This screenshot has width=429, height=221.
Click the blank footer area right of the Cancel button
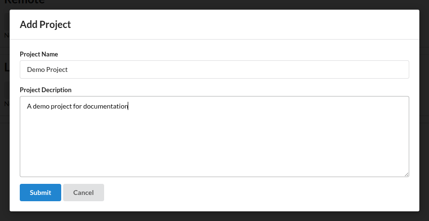pyautogui.click(x=260, y=193)
